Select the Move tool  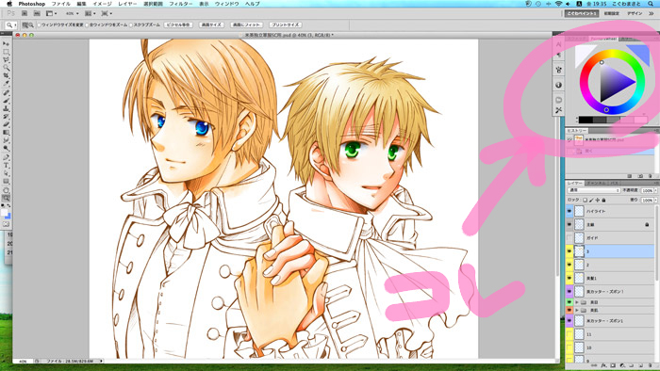pos(6,43)
